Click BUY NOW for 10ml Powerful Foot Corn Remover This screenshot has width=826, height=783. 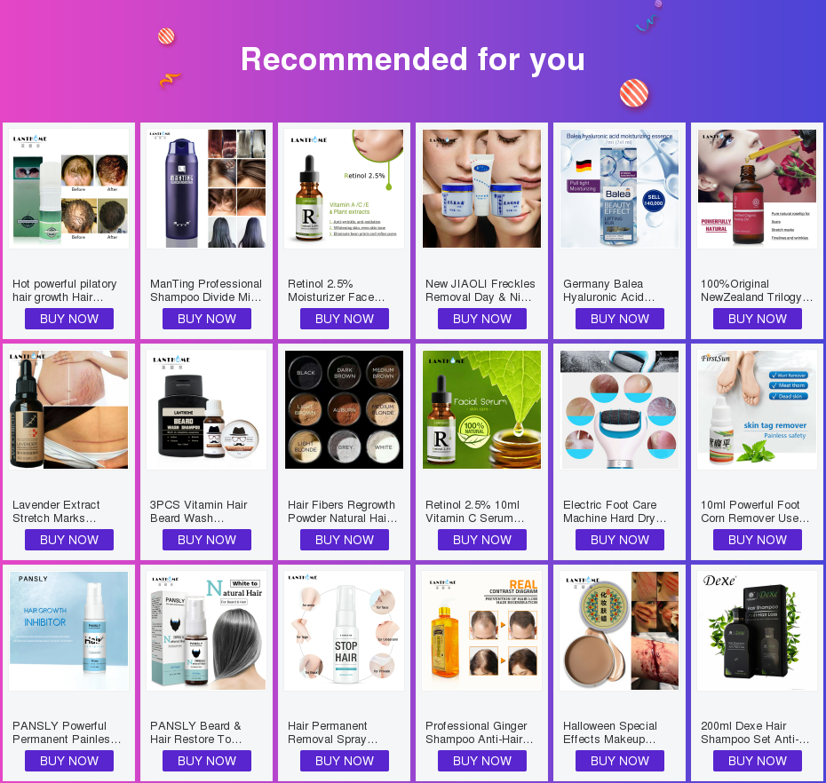point(758,541)
